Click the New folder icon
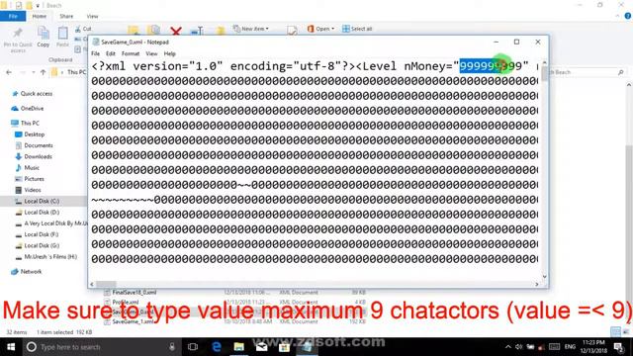Viewport: 633px width, 356px height. [221, 31]
